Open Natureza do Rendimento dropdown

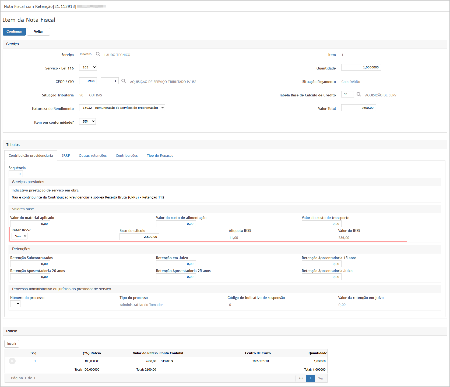pos(122,108)
